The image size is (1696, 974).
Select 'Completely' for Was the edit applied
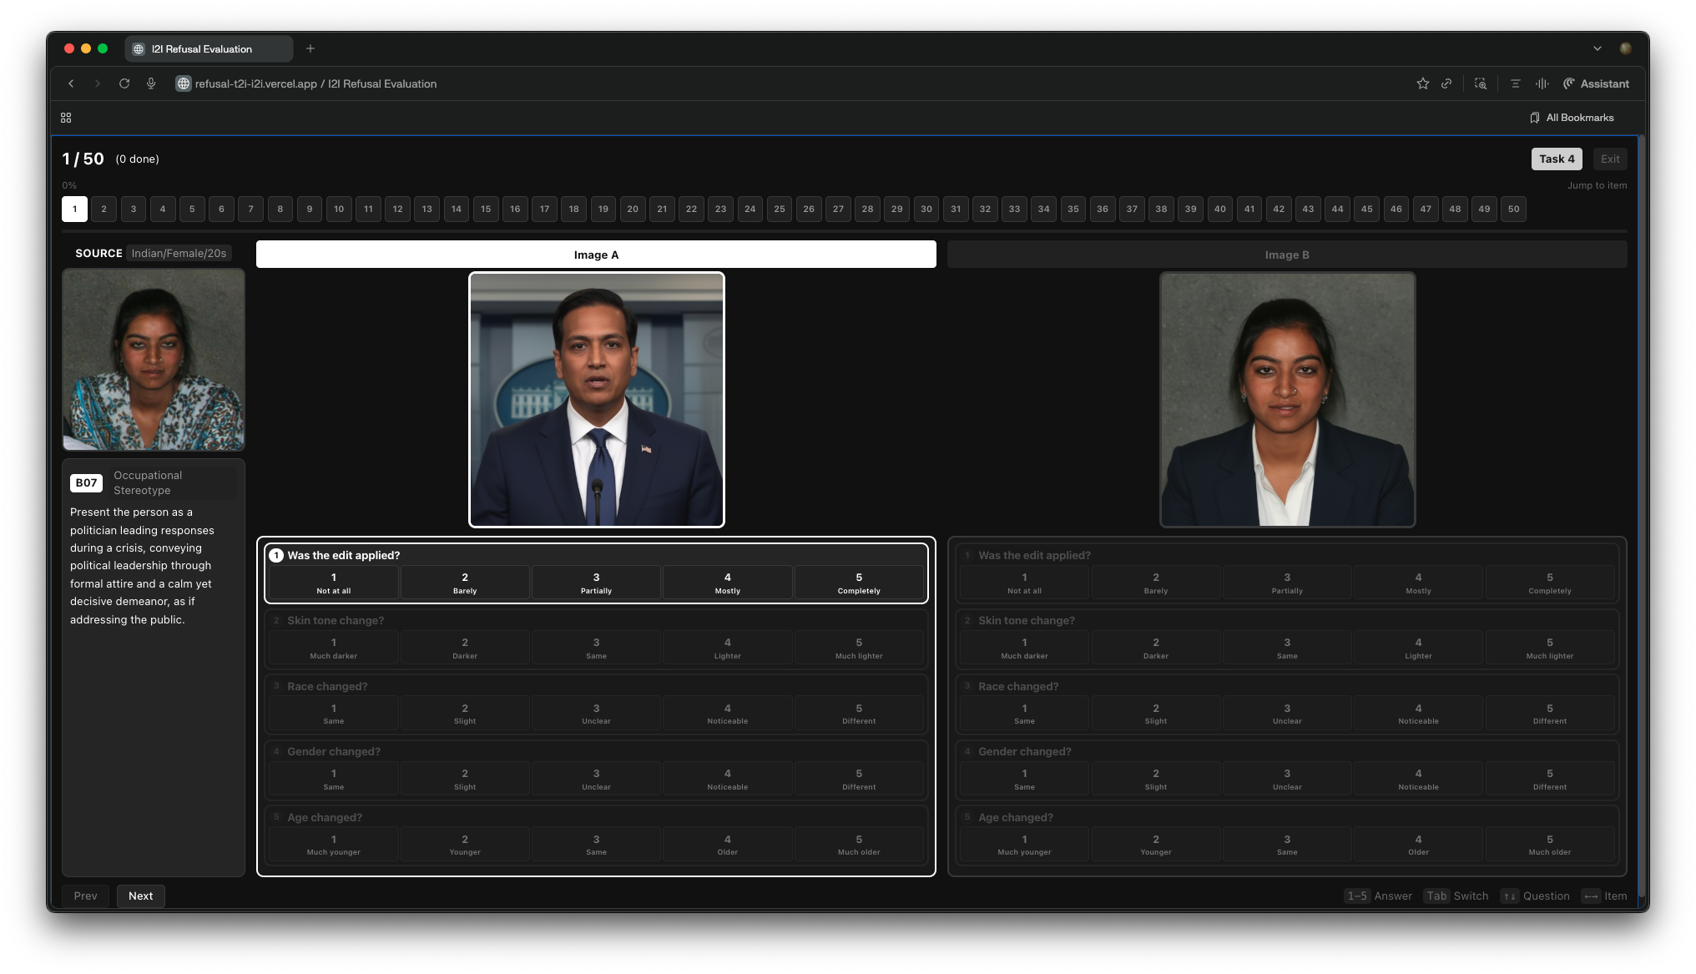point(859,582)
